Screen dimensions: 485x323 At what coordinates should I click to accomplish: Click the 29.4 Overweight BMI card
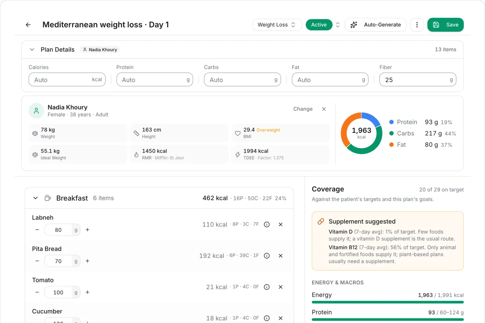pyautogui.click(x=280, y=133)
